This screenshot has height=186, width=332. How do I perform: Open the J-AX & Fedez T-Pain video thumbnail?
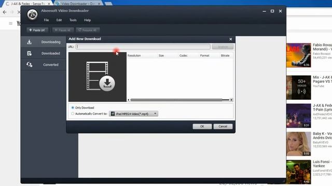point(299,116)
